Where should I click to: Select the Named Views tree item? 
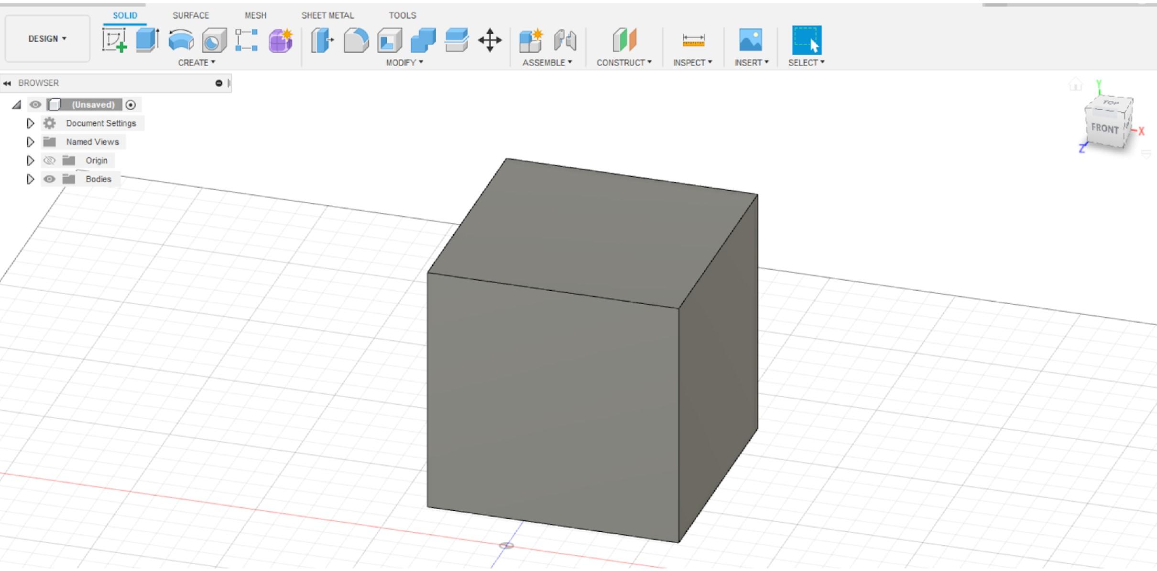[92, 142]
